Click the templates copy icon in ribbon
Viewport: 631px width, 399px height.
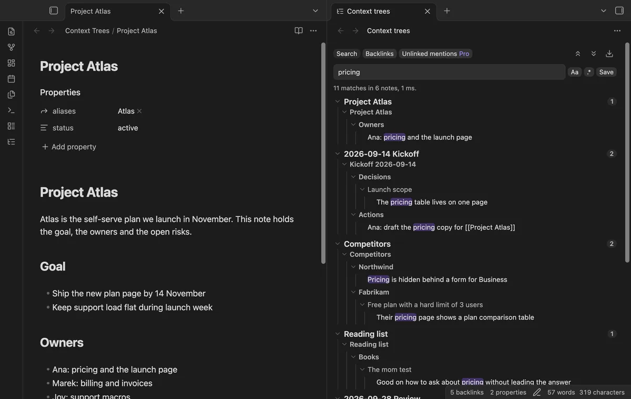point(11,94)
